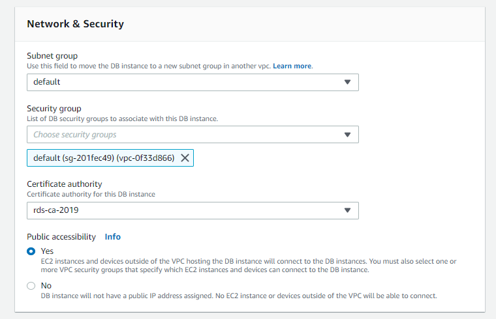Click the Subnet group dropdown arrow

pos(347,82)
